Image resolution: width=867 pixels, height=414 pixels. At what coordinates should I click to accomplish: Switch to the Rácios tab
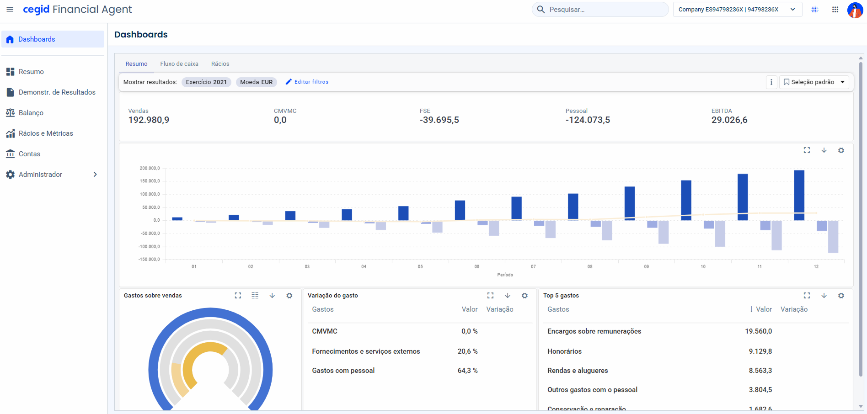tap(220, 64)
